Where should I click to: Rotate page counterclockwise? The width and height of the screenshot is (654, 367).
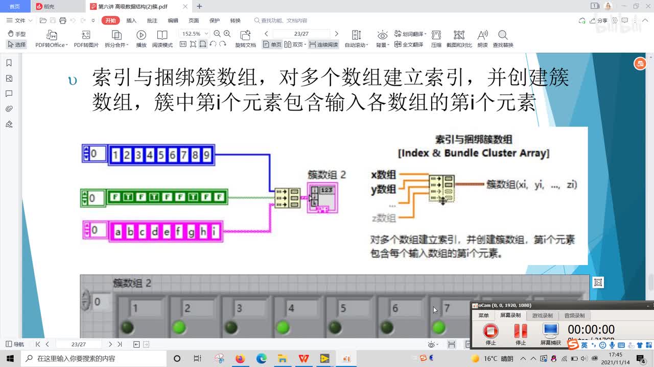coord(213,44)
